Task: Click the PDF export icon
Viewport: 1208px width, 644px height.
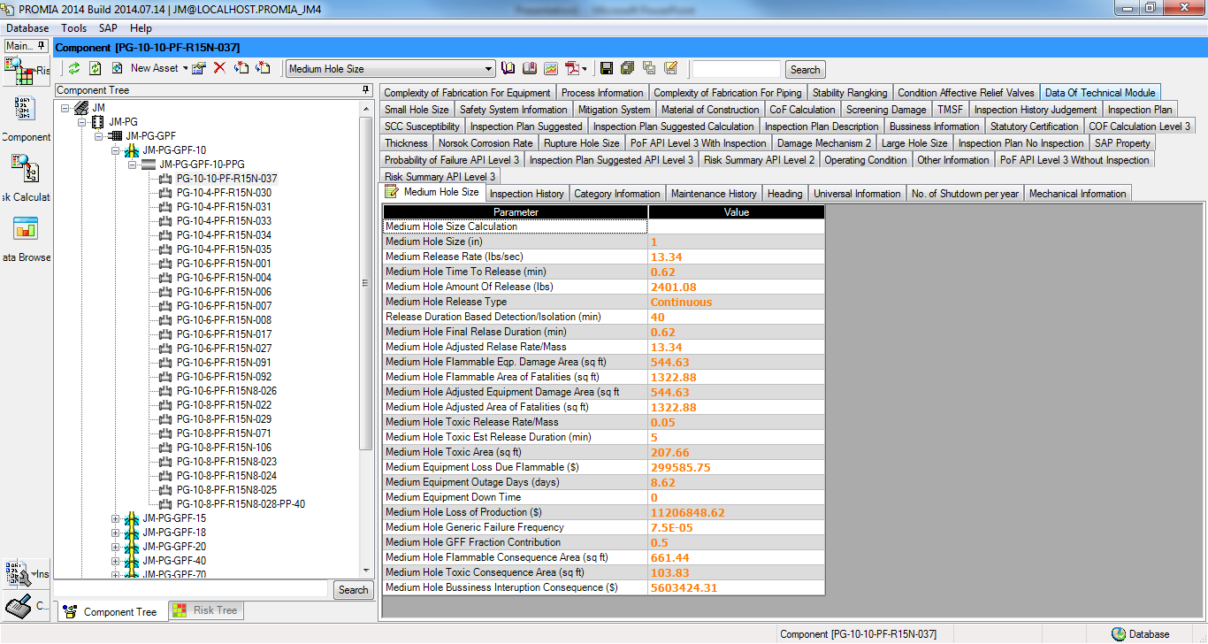Action: point(572,68)
